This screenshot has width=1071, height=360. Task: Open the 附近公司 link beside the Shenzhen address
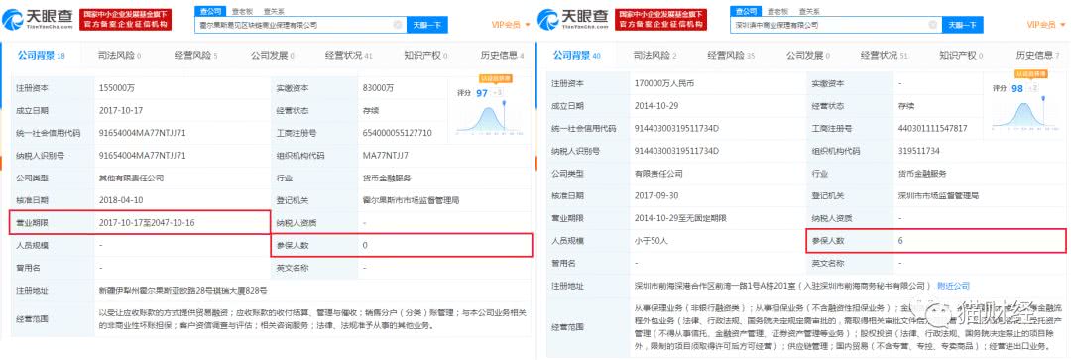click(953, 286)
